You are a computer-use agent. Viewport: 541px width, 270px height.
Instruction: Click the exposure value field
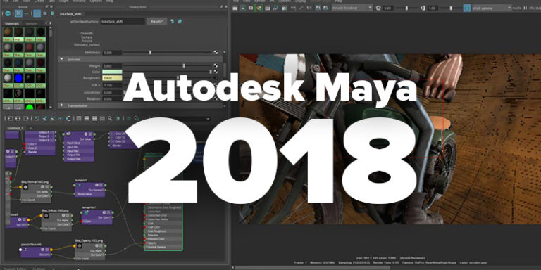(x=389, y=8)
